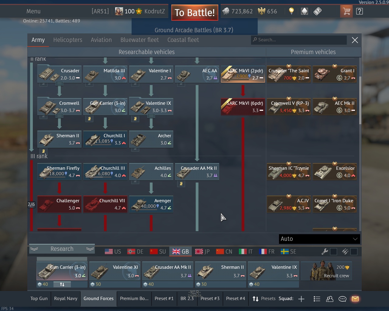Open the Auto dropdown
Image resolution: width=389 pixels, height=311 pixels.
click(319, 239)
